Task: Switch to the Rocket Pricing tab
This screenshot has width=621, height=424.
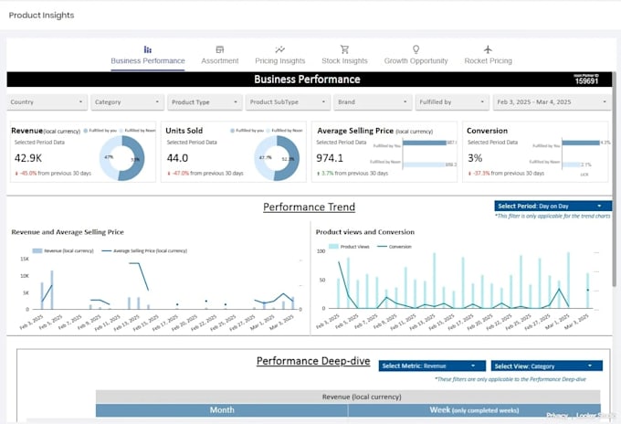Action: 488,57
